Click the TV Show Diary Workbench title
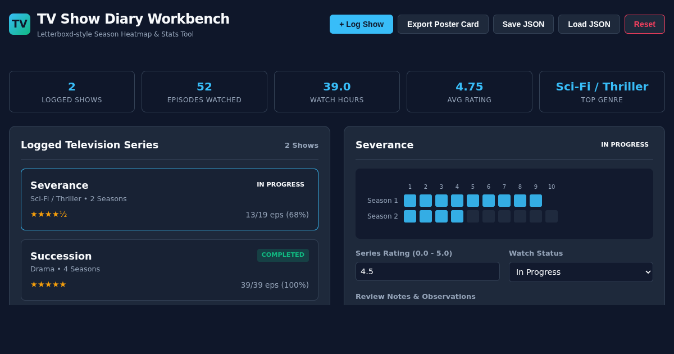Image resolution: width=674 pixels, height=354 pixels. pyautogui.click(x=133, y=19)
